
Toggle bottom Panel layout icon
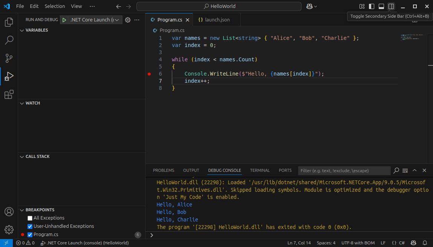coord(381,6)
